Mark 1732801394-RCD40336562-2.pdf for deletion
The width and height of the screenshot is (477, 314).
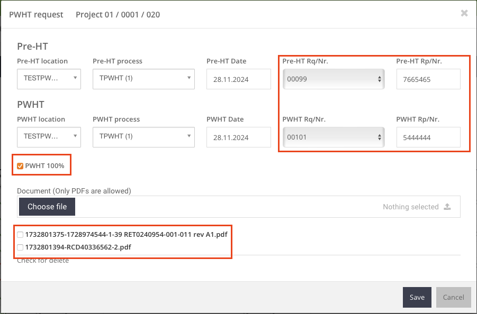pyautogui.click(x=20, y=247)
